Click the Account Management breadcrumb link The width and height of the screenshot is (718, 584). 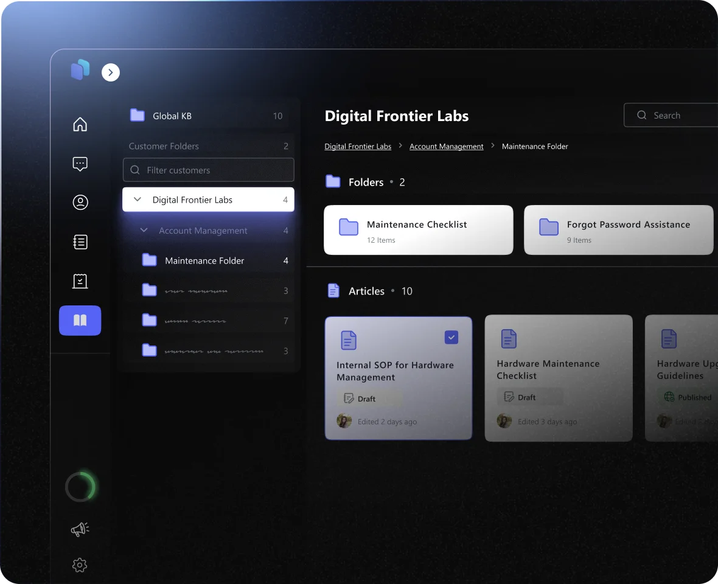(x=446, y=147)
